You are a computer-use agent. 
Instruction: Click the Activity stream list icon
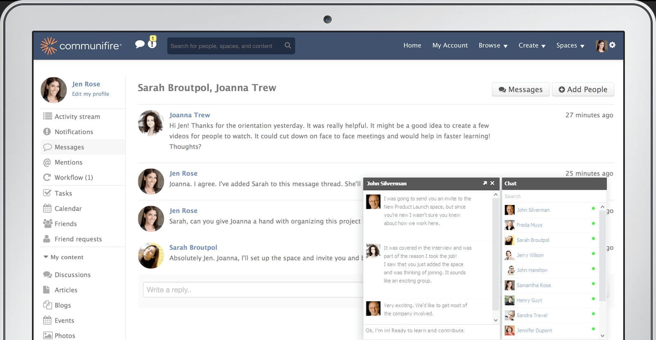coord(48,116)
